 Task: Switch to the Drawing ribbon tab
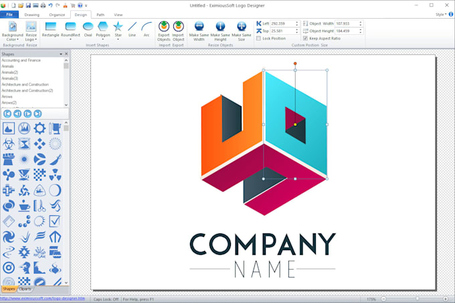[x=32, y=14]
